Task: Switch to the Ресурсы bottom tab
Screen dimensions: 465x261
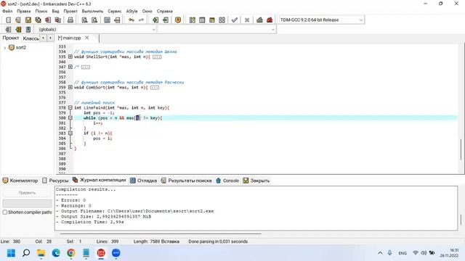Action: pyautogui.click(x=55, y=181)
